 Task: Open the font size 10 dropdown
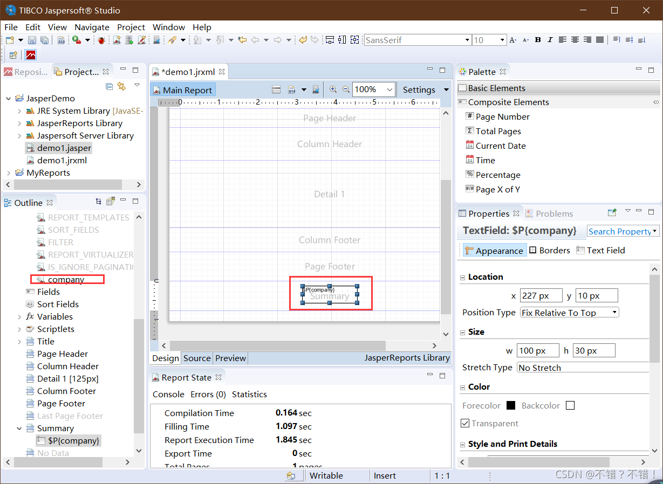click(x=502, y=40)
